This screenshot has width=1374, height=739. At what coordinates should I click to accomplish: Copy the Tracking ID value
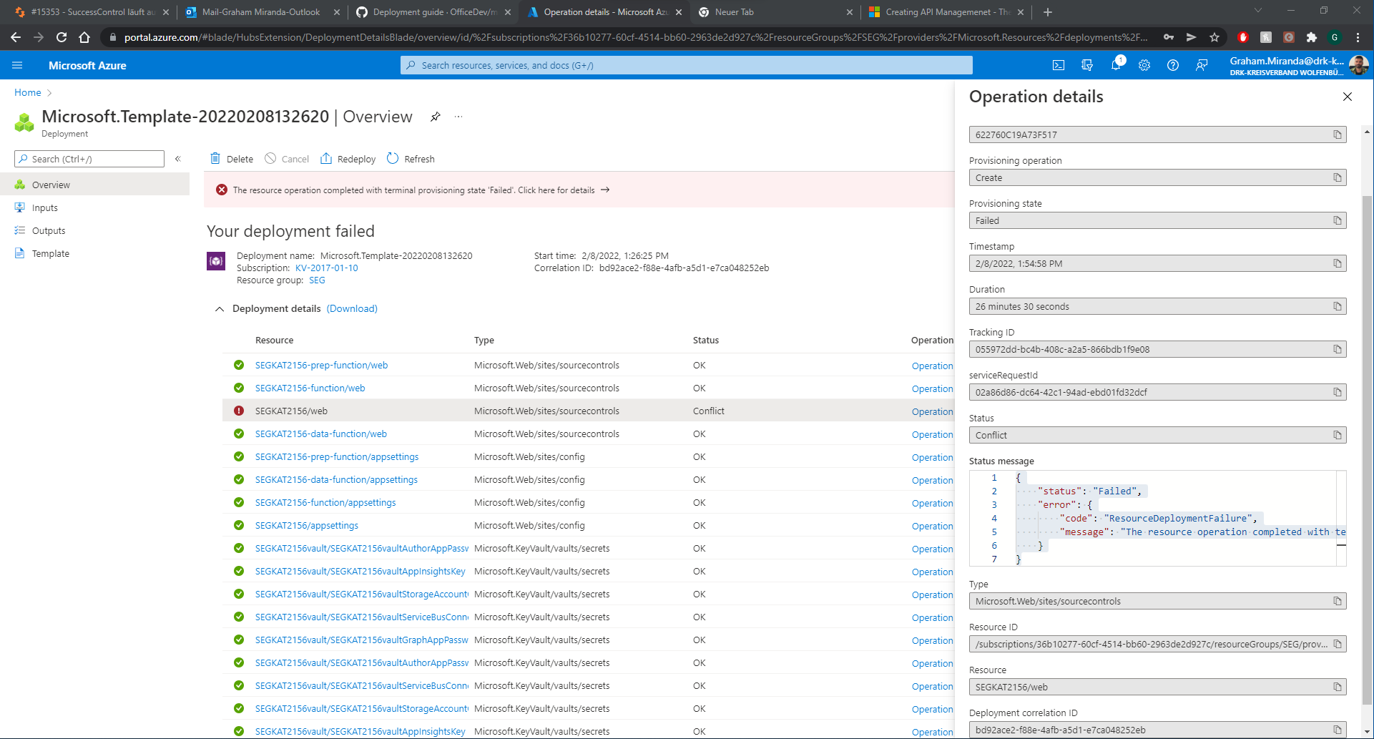pyautogui.click(x=1337, y=349)
